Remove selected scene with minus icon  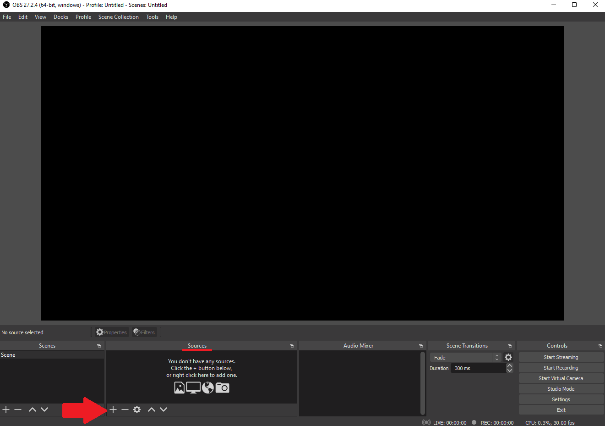coord(18,409)
